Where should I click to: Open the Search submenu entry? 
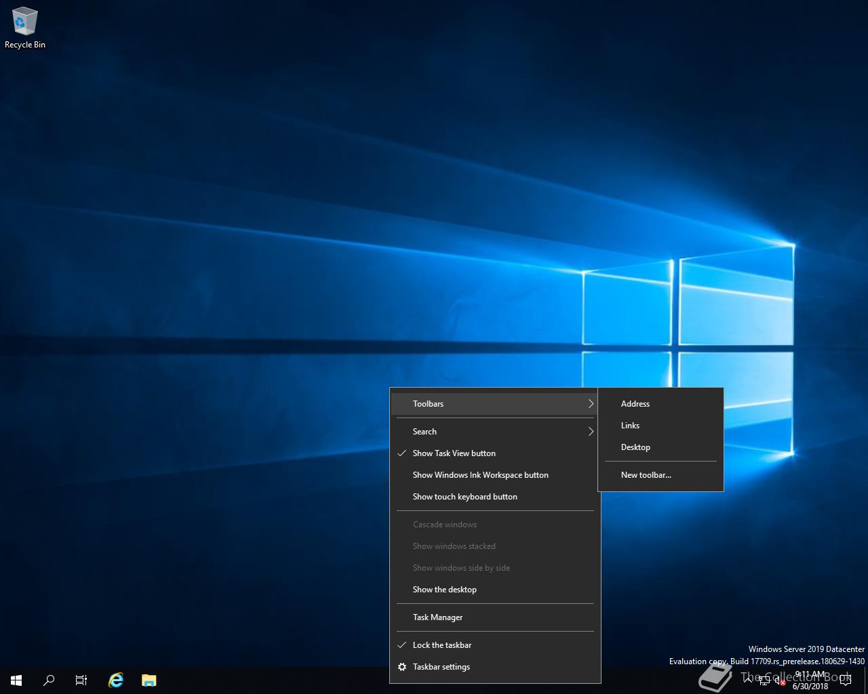495,432
